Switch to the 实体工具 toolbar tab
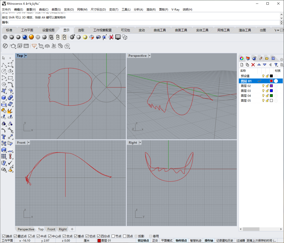The image size is (284, 243). pyautogui.click(x=202, y=30)
